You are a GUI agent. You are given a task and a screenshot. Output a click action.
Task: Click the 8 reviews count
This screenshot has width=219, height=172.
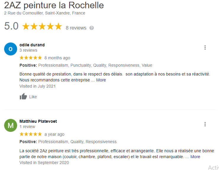coord(76,28)
